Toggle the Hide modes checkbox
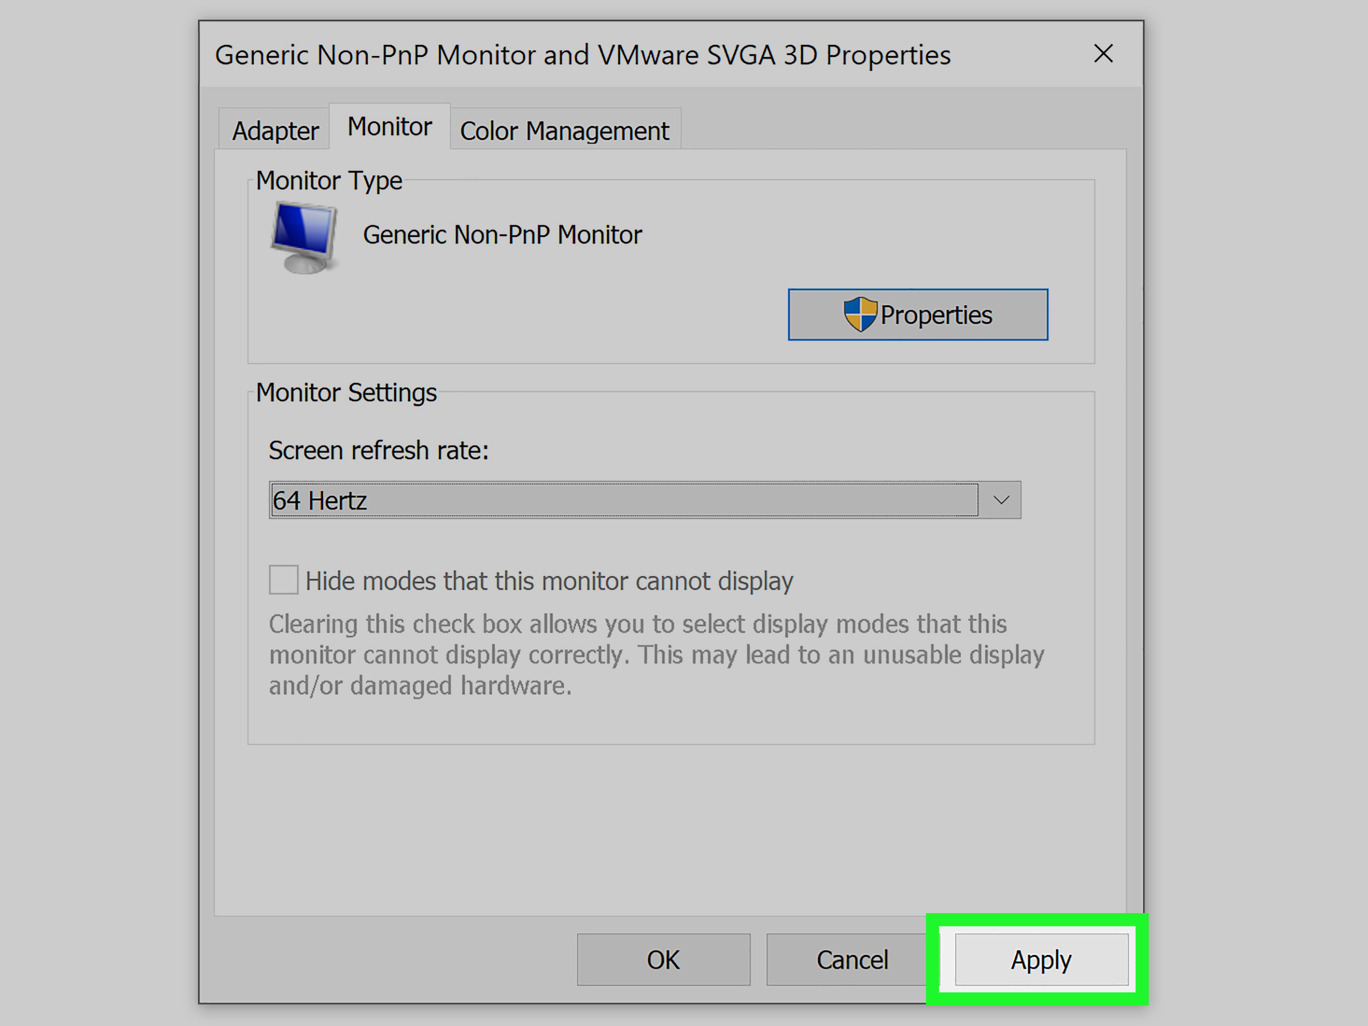Image resolution: width=1368 pixels, height=1026 pixels. (x=283, y=580)
